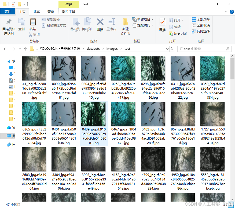Select thumbnail 3903_jpg.rf.bca
Viewport: 235px width, 208px height.
coord(93,159)
